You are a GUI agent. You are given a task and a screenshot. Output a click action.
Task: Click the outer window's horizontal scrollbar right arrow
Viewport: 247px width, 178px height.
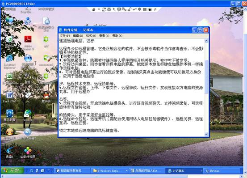tap(241, 176)
